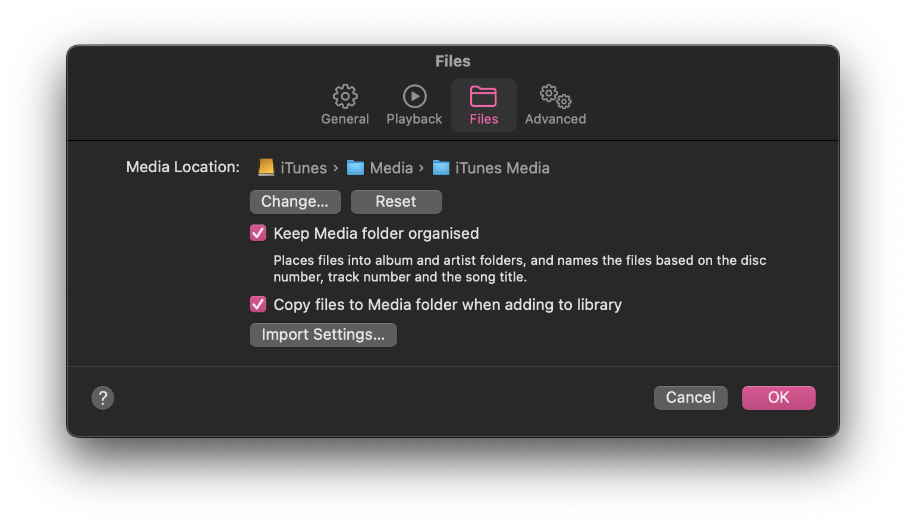
Task: Click the "Places files into album" description text
Action: [x=519, y=268]
